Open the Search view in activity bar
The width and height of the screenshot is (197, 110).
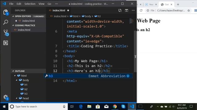(6, 22)
